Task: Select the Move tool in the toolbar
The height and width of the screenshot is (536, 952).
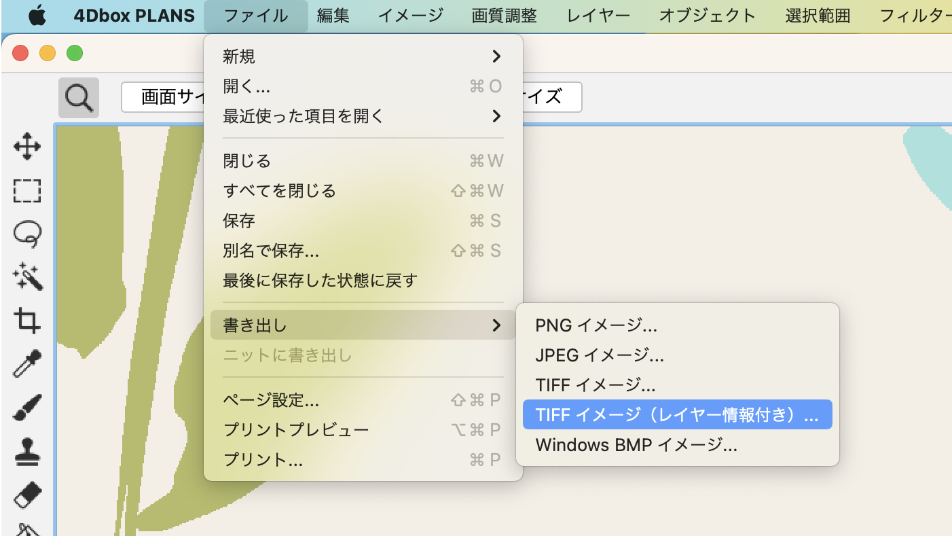Action: coord(27,147)
